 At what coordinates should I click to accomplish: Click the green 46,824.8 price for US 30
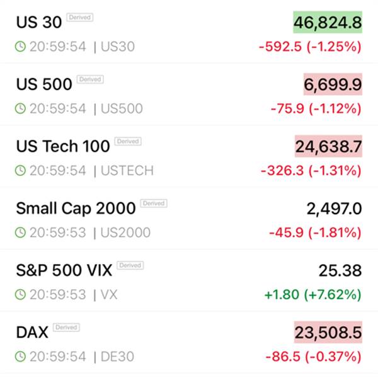point(328,23)
